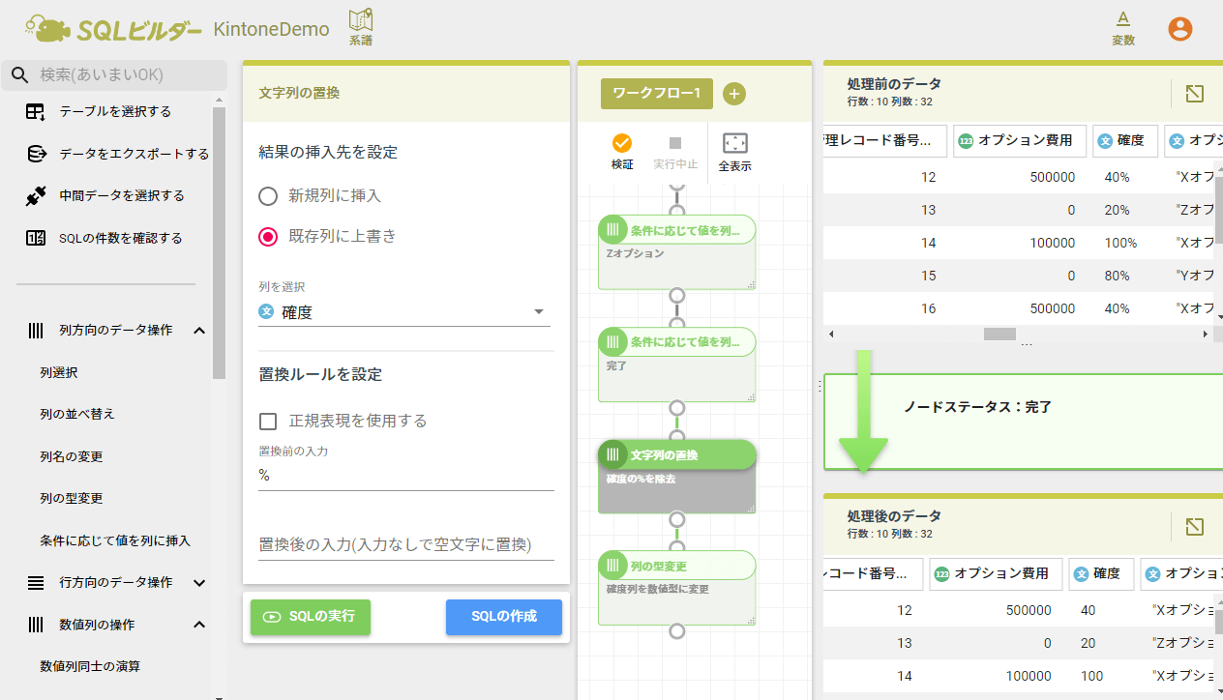Expand the 行方向のデータ操作 section
Image resolution: width=1223 pixels, height=700 pixels.
pyautogui.click(x=199, y=583)
